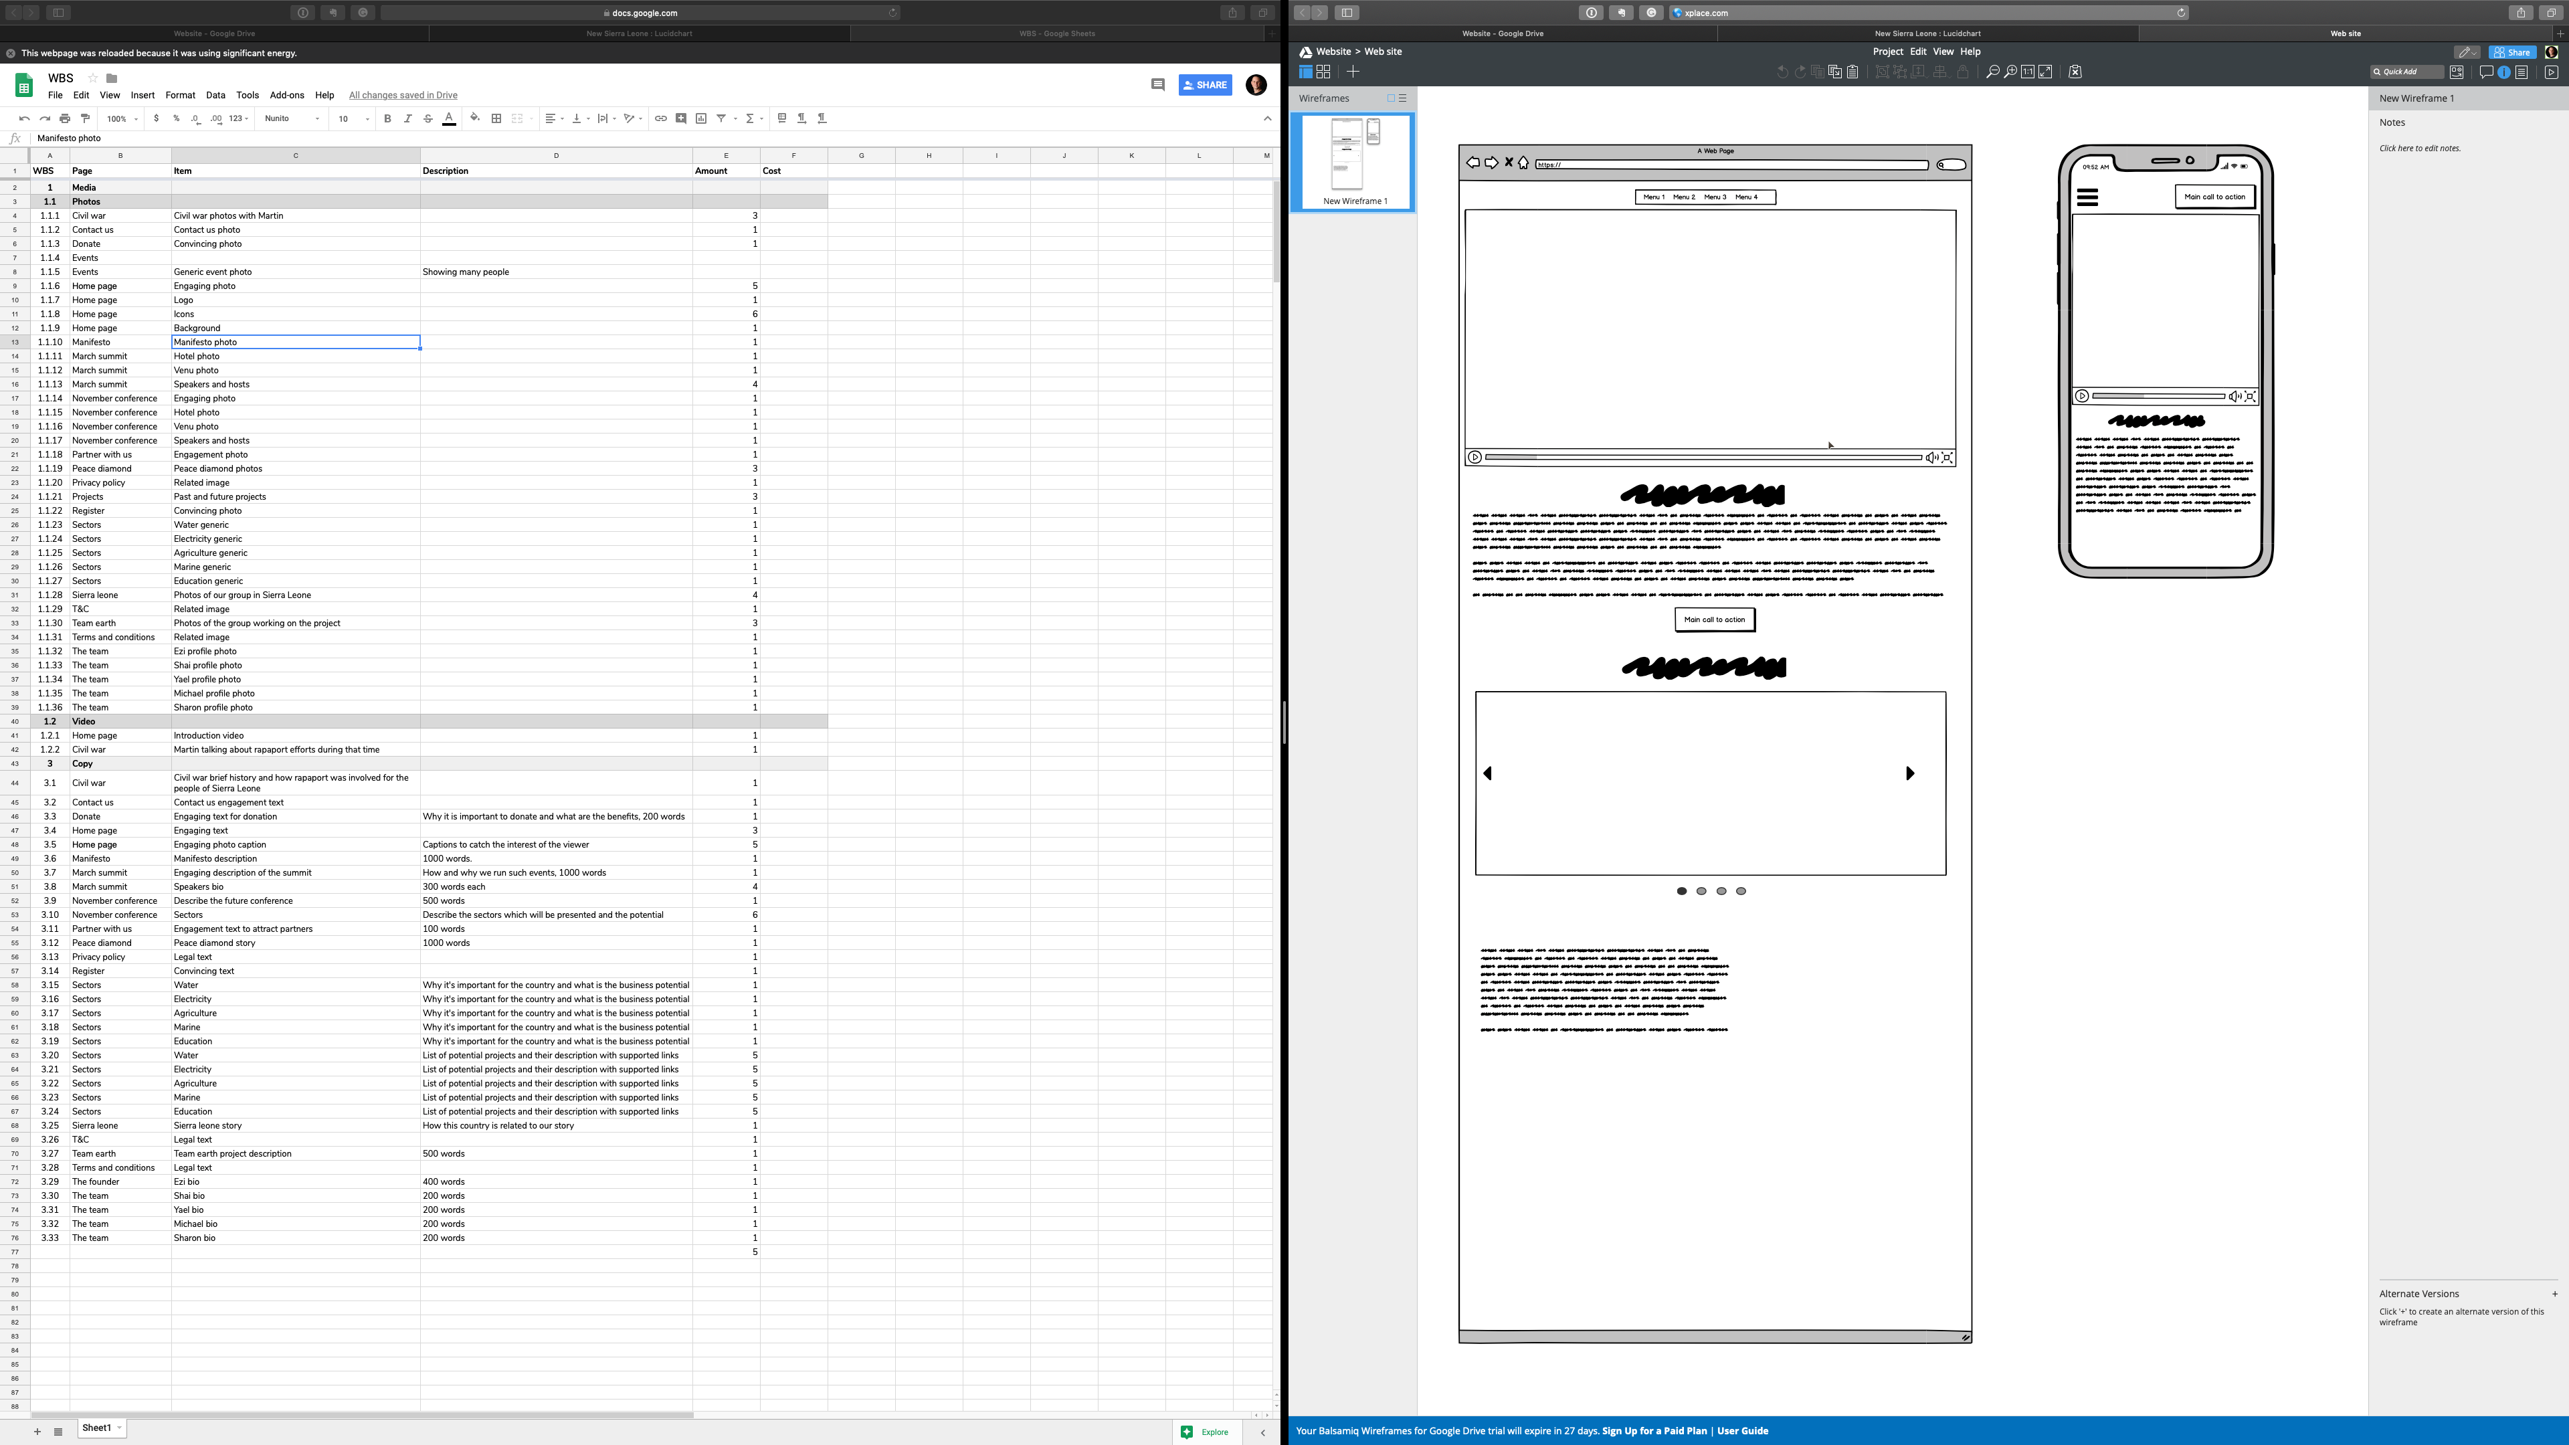The height and width of the screenshot is (1445, 2569).
Task: Click All changes saved in Drive link
Action: coord(403,96)
